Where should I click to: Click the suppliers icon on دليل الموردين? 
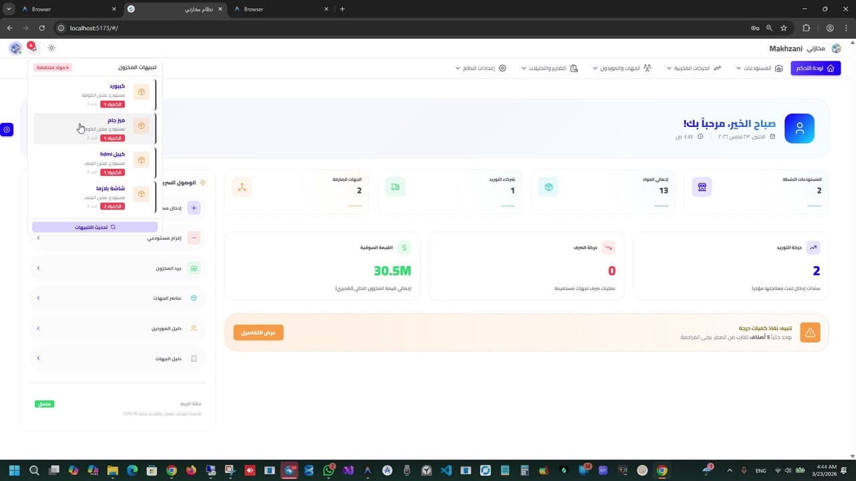pos(194,328)
